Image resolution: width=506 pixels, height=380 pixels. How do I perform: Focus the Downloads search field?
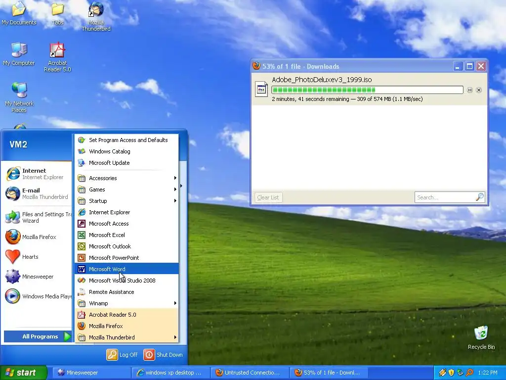point(445,197)
